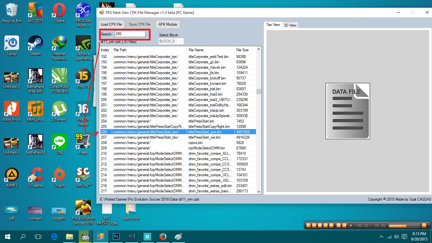Switch to the Tex View tab

273,25
